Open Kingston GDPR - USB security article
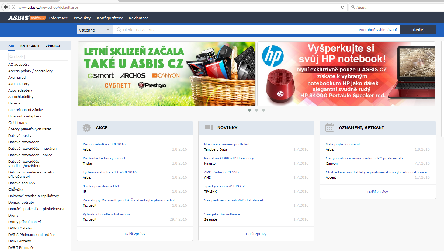 click(x=229, y=158)
